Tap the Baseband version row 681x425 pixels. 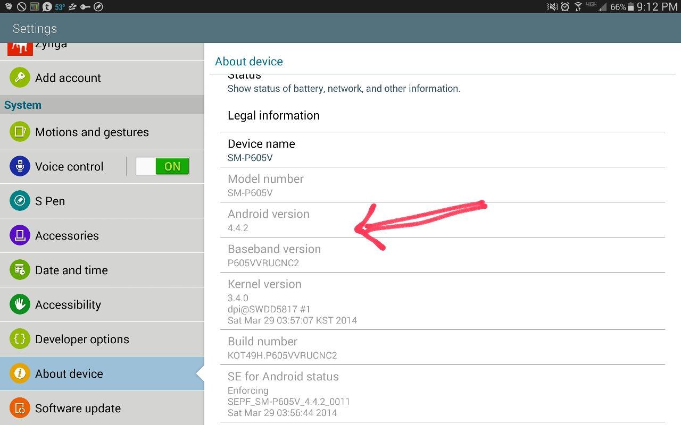pos(443,255)
